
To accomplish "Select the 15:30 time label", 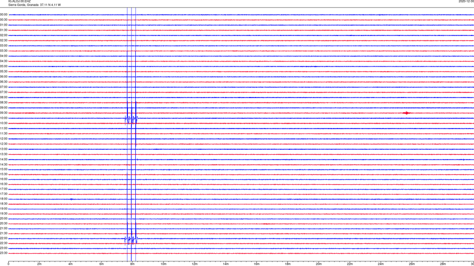I will [x=3, y=174].
